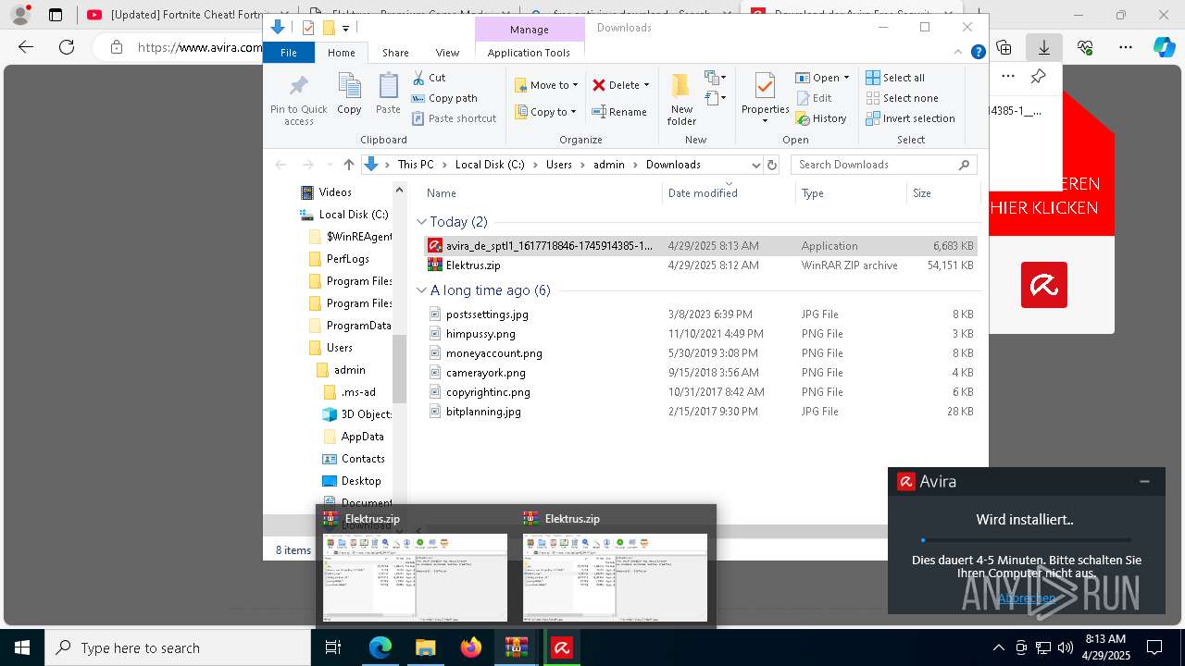The image size is (1185, 666).
Task: Pin the Edge downloads flyout
Action: pyautogui.click(x=1039, y=77)
